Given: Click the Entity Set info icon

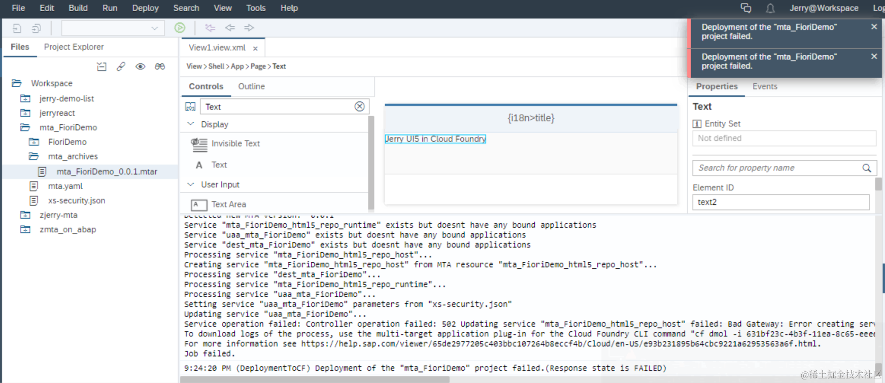Looking at the screenshot, I should (x=697, y=124).
